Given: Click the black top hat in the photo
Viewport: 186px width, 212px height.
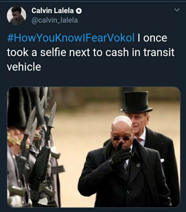Looking at the screenshot, I should (x=136, y=102).
